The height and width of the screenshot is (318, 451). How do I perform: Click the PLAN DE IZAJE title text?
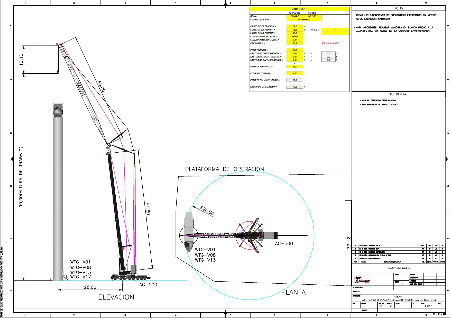pyautogui.click(x=399, y=268)
